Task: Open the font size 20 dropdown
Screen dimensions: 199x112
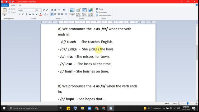Action: pos(40,10)
